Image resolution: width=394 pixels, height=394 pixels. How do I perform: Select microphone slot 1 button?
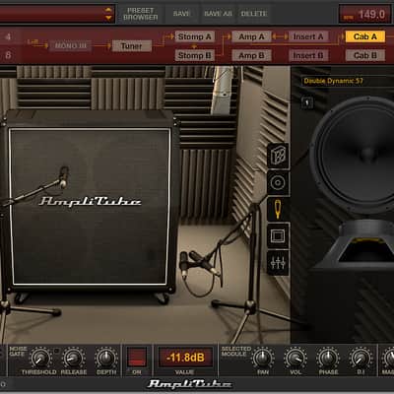[x=307, y=102]
